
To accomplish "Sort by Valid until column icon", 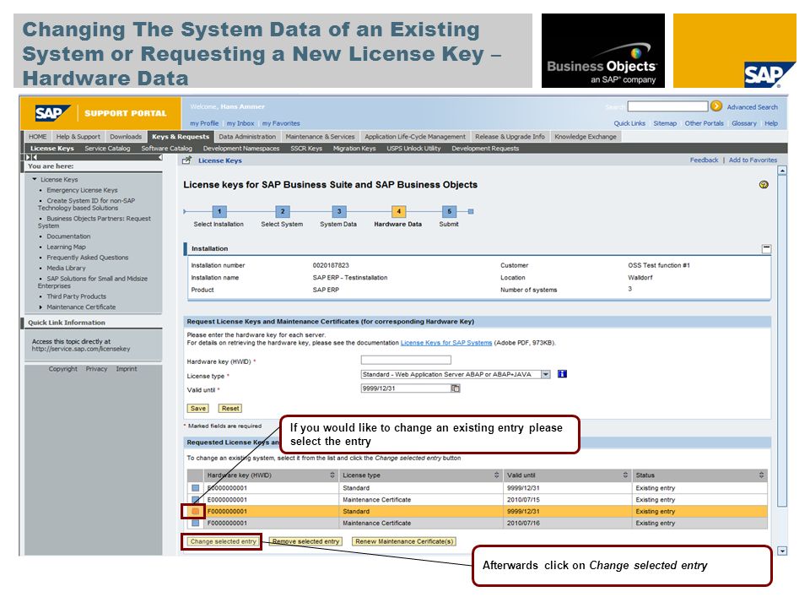I will click(x=625, y=475).
